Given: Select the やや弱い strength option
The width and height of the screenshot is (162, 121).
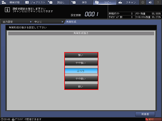Looking at the screenshot, I should [x=81, y=79].
